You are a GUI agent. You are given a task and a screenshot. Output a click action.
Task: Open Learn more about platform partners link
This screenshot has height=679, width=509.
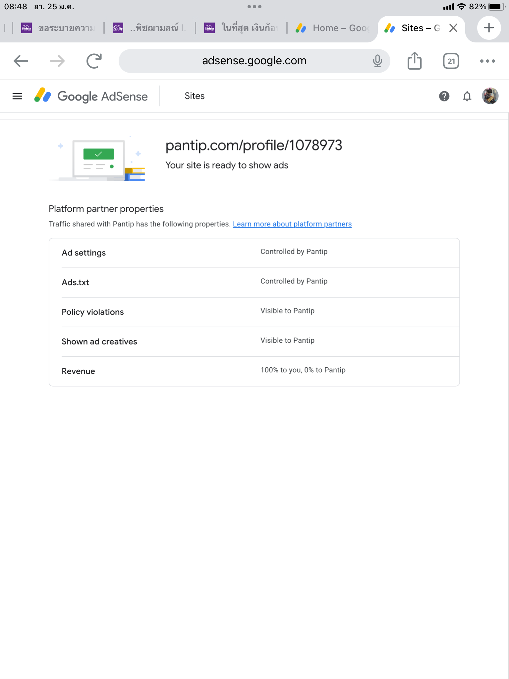pyautogui.click(x=292, y=224)
